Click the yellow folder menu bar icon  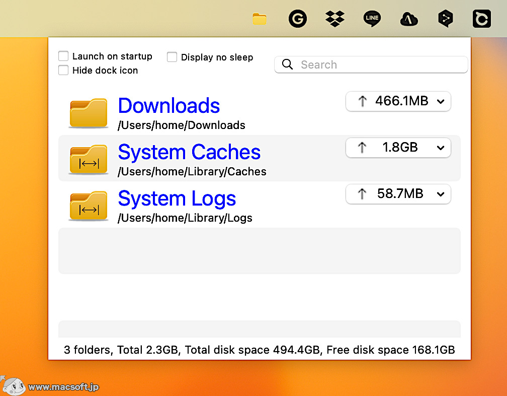coord(260,19)
